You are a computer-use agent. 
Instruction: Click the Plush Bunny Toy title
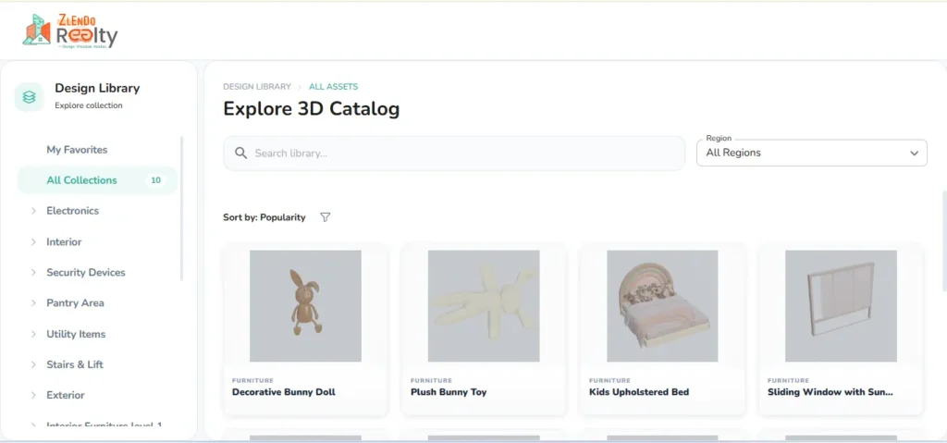pos(449,392)
